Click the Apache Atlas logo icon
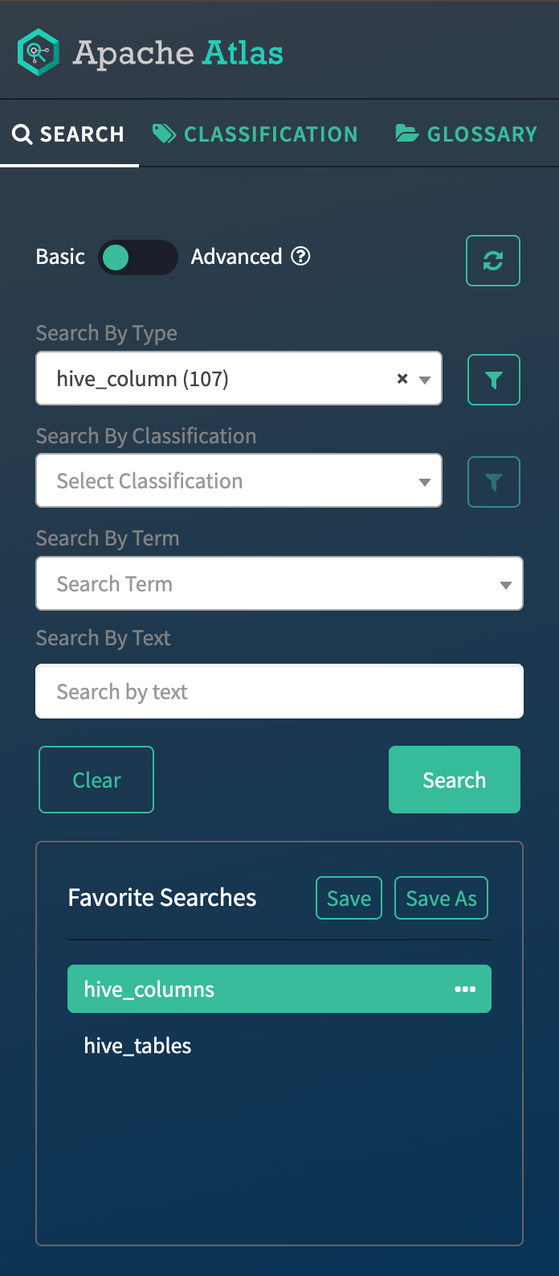The image size is (559, 1276). coord(39,53)
